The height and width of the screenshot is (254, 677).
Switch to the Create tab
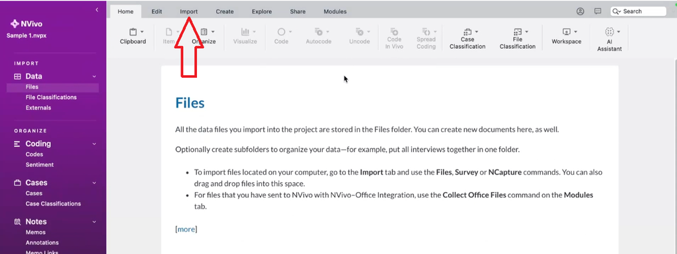pyautogui.click(x=225, y=12)
